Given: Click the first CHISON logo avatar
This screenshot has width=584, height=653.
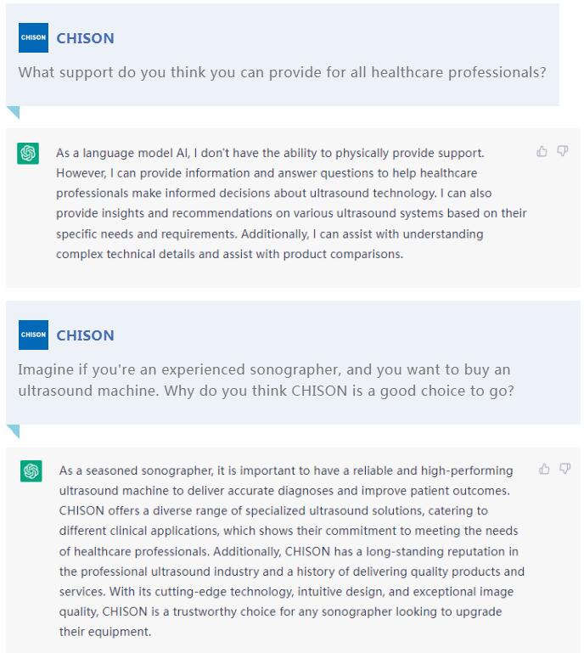Looking at the screenshot, I should (x=33, y=38).
